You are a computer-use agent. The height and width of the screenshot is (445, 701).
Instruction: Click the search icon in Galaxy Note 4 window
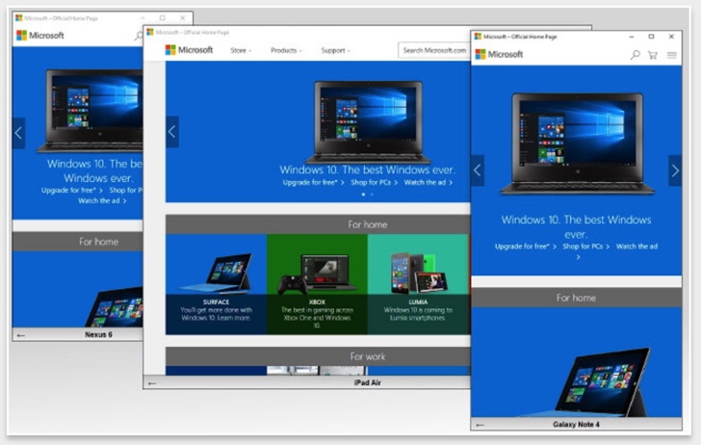tap(635, 55)
